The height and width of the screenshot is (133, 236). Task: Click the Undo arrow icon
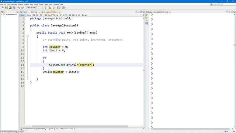(x=19, y=8)
